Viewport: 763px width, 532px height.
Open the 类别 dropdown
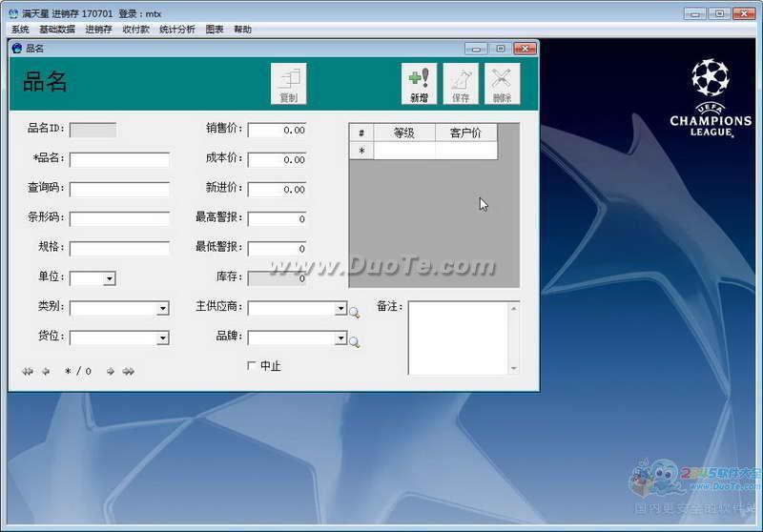tap(163, 308)
